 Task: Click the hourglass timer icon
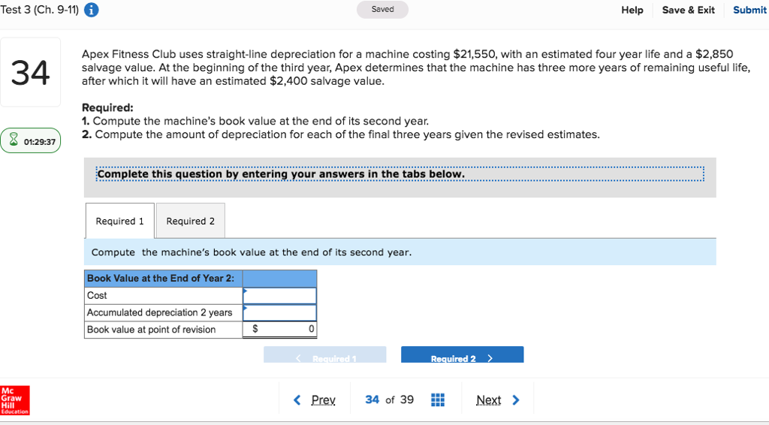14,140
